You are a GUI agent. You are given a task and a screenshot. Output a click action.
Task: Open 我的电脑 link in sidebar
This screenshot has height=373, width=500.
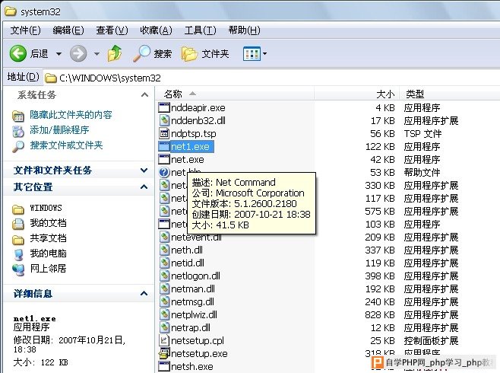coord(48,253)
